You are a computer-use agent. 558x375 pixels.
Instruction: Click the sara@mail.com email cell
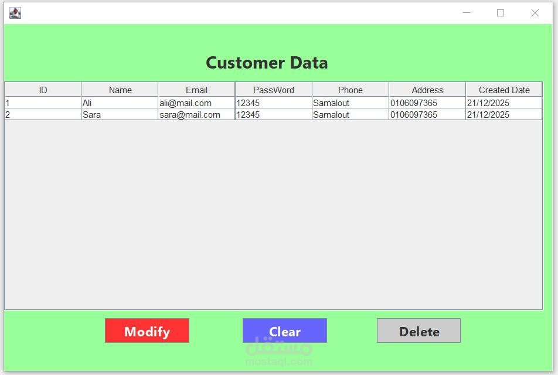196,115
